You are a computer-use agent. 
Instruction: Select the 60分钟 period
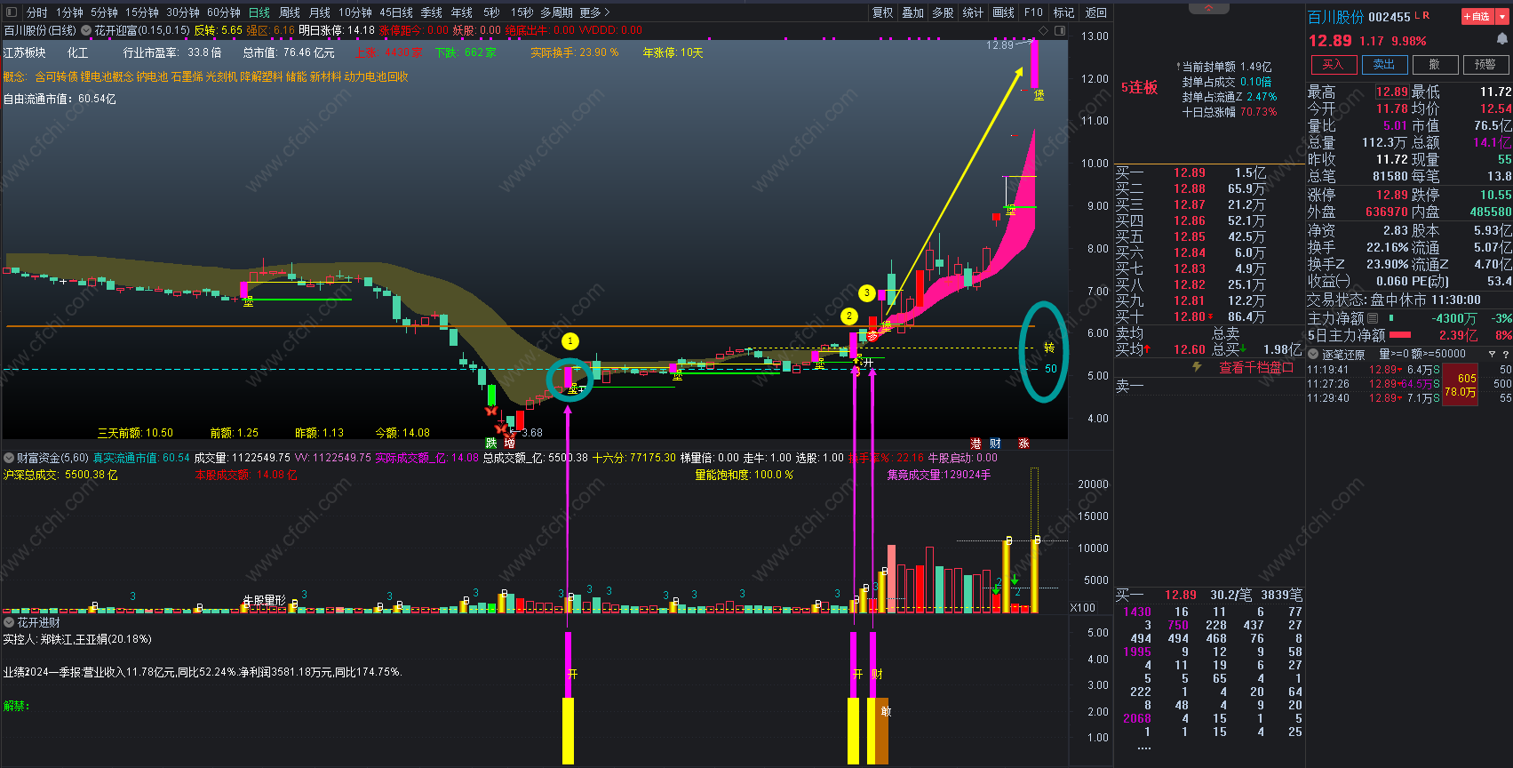(224, 12)
